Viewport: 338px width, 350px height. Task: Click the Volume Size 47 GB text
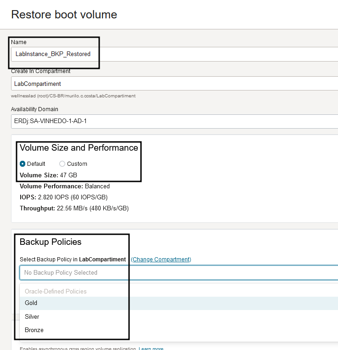[x=48, y=175]
